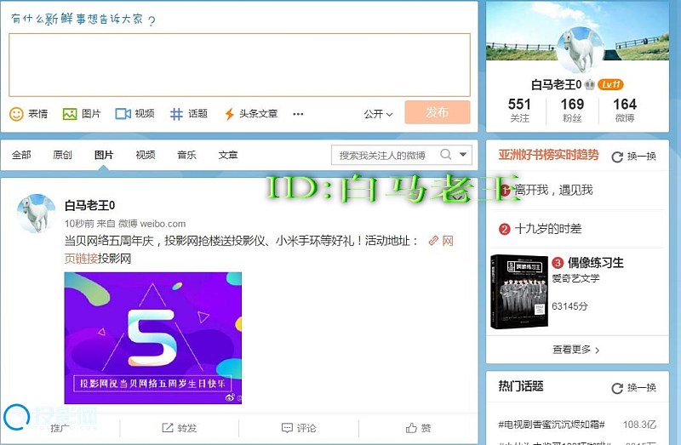Switch to 文章 tab
Screen dimensions: 681x445
[x=227, y=155]
